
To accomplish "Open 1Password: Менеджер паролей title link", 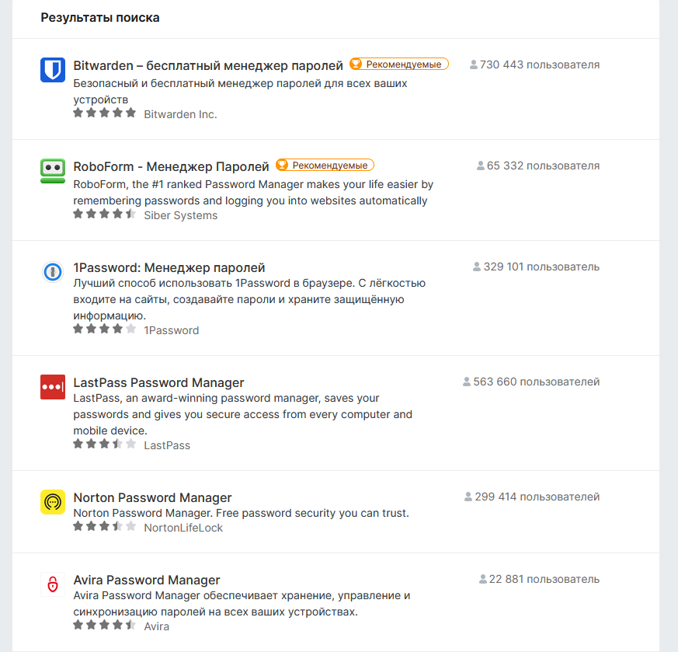I will (x=169, y=268).
